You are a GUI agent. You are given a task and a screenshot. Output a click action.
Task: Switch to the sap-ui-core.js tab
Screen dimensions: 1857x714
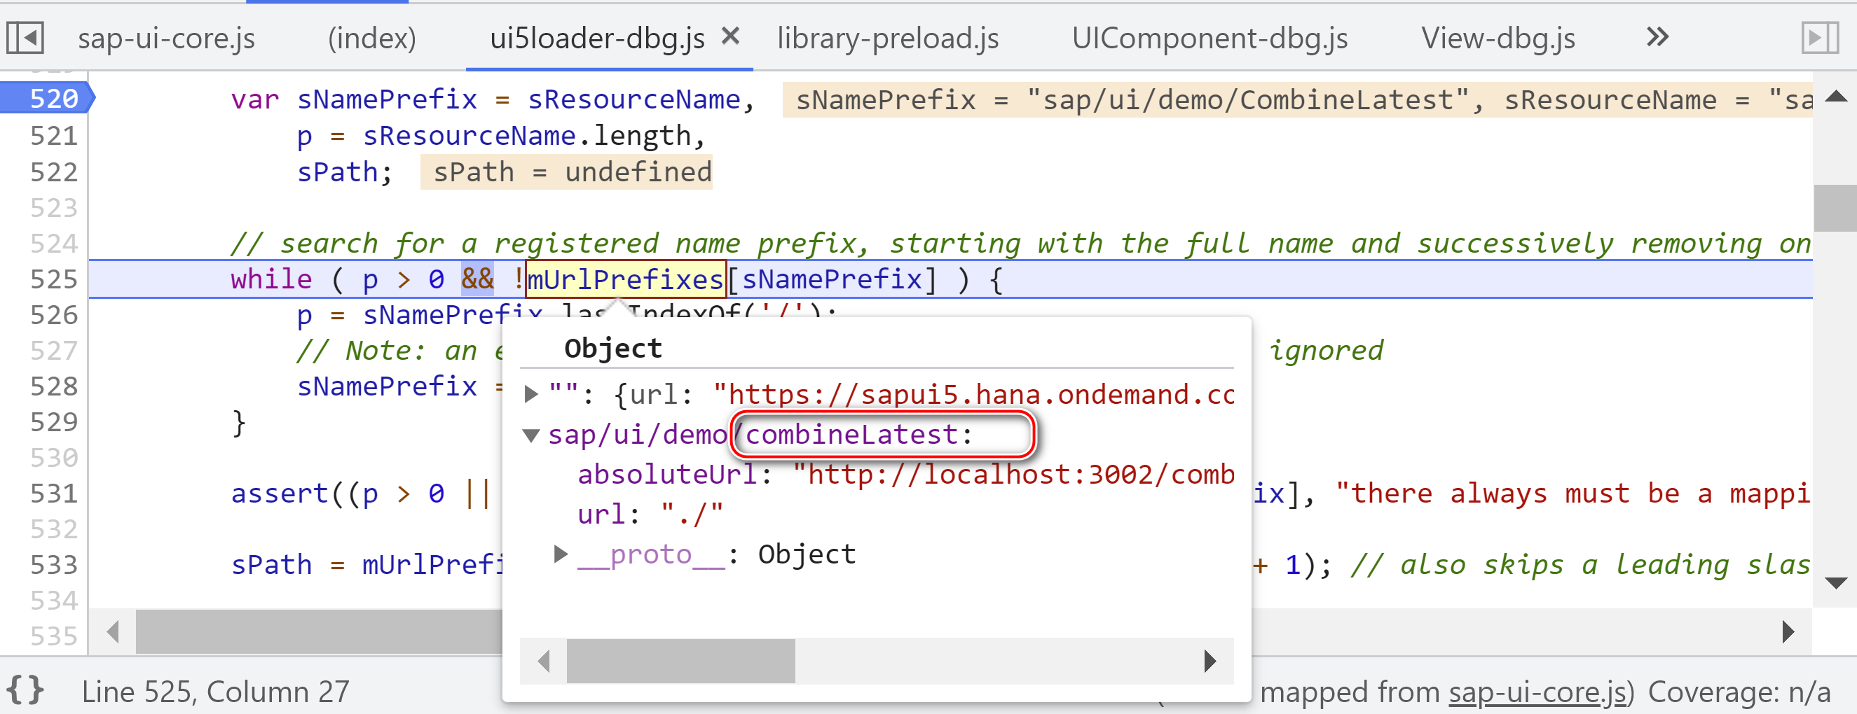click(x=167, y=38)
